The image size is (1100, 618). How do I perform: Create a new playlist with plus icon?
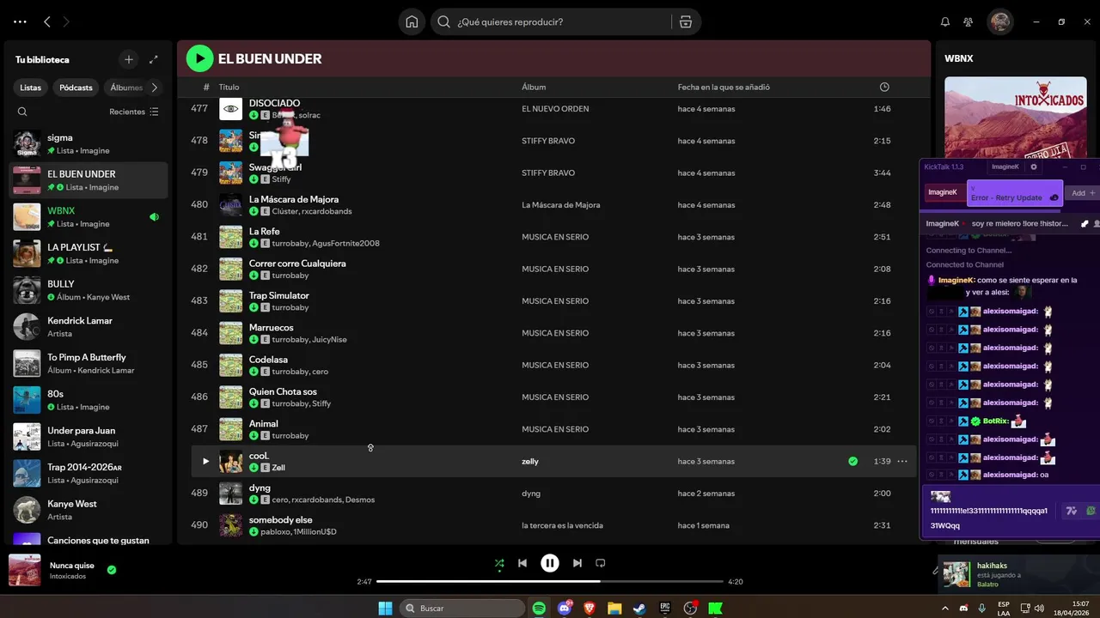tap(129, 59)
